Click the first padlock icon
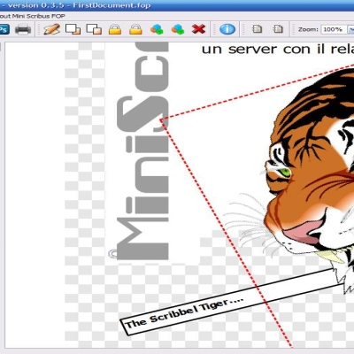This screenshot has height=354, width=354. (115, 29)
